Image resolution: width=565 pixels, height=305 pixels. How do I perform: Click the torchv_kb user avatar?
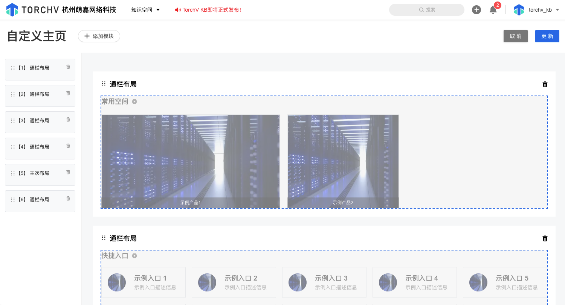click(519, 10)
